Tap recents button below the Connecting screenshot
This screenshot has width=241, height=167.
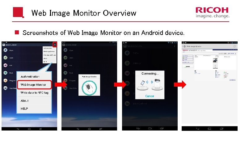(x=162, y=128)
